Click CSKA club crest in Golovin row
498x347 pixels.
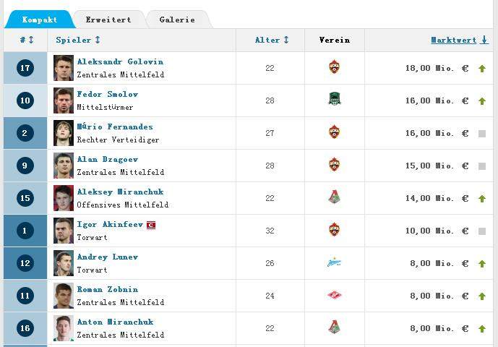pos(334,68)
